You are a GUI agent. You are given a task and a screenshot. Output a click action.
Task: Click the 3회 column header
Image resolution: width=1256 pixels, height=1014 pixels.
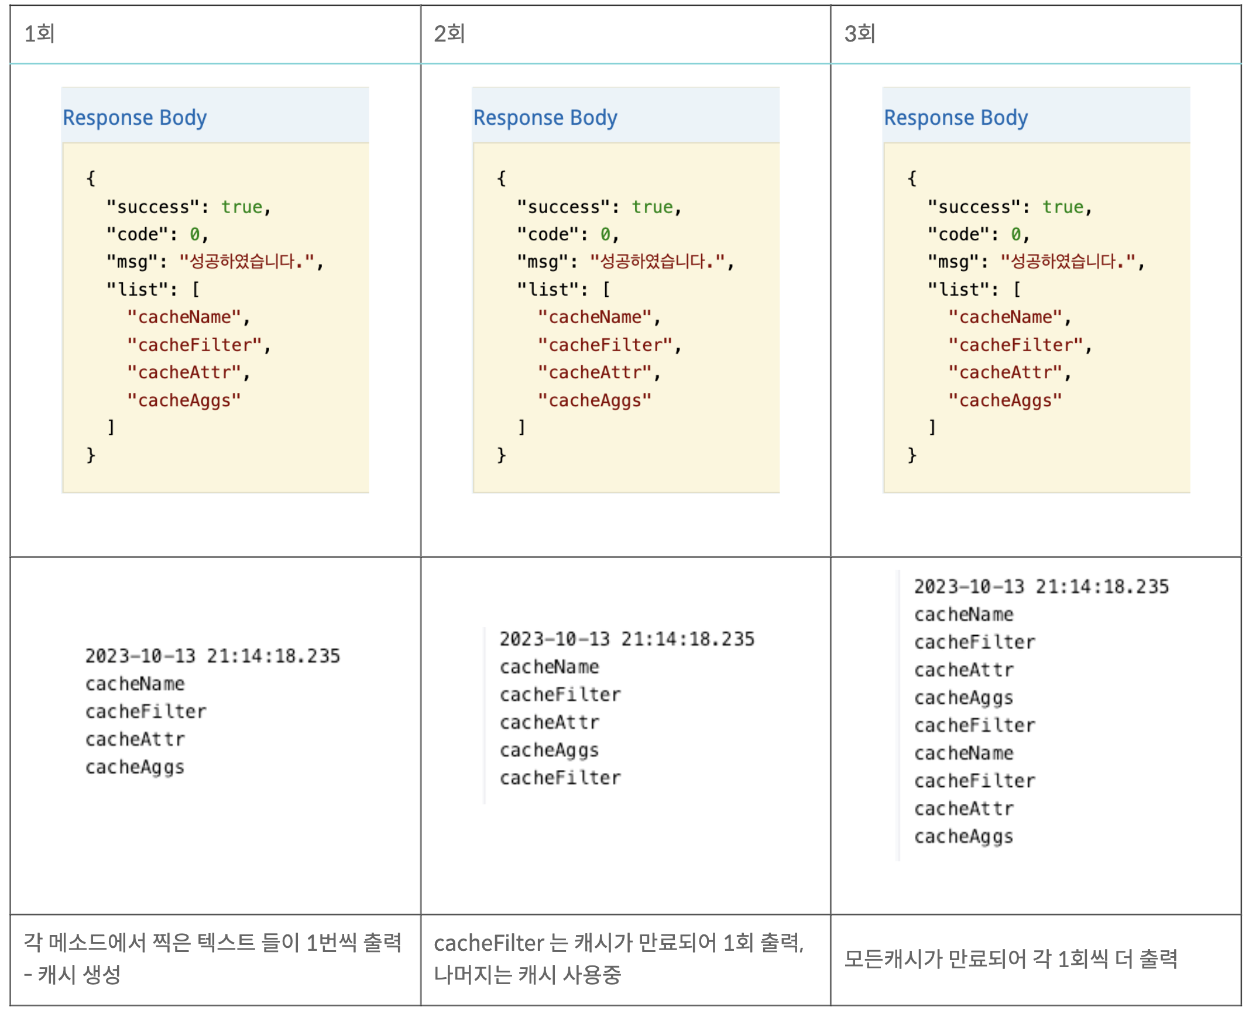859,33
